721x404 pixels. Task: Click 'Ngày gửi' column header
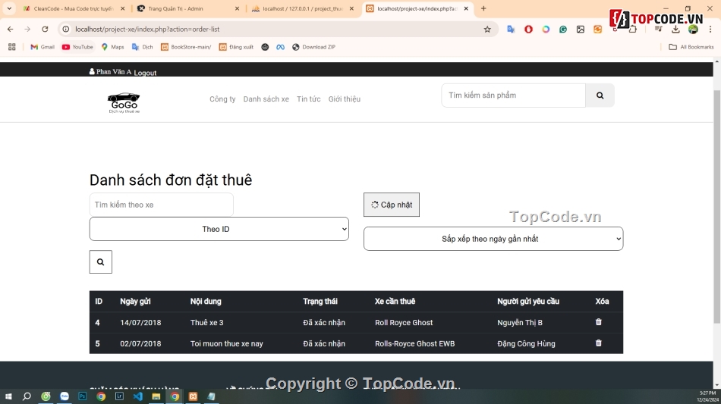[135, 301]
